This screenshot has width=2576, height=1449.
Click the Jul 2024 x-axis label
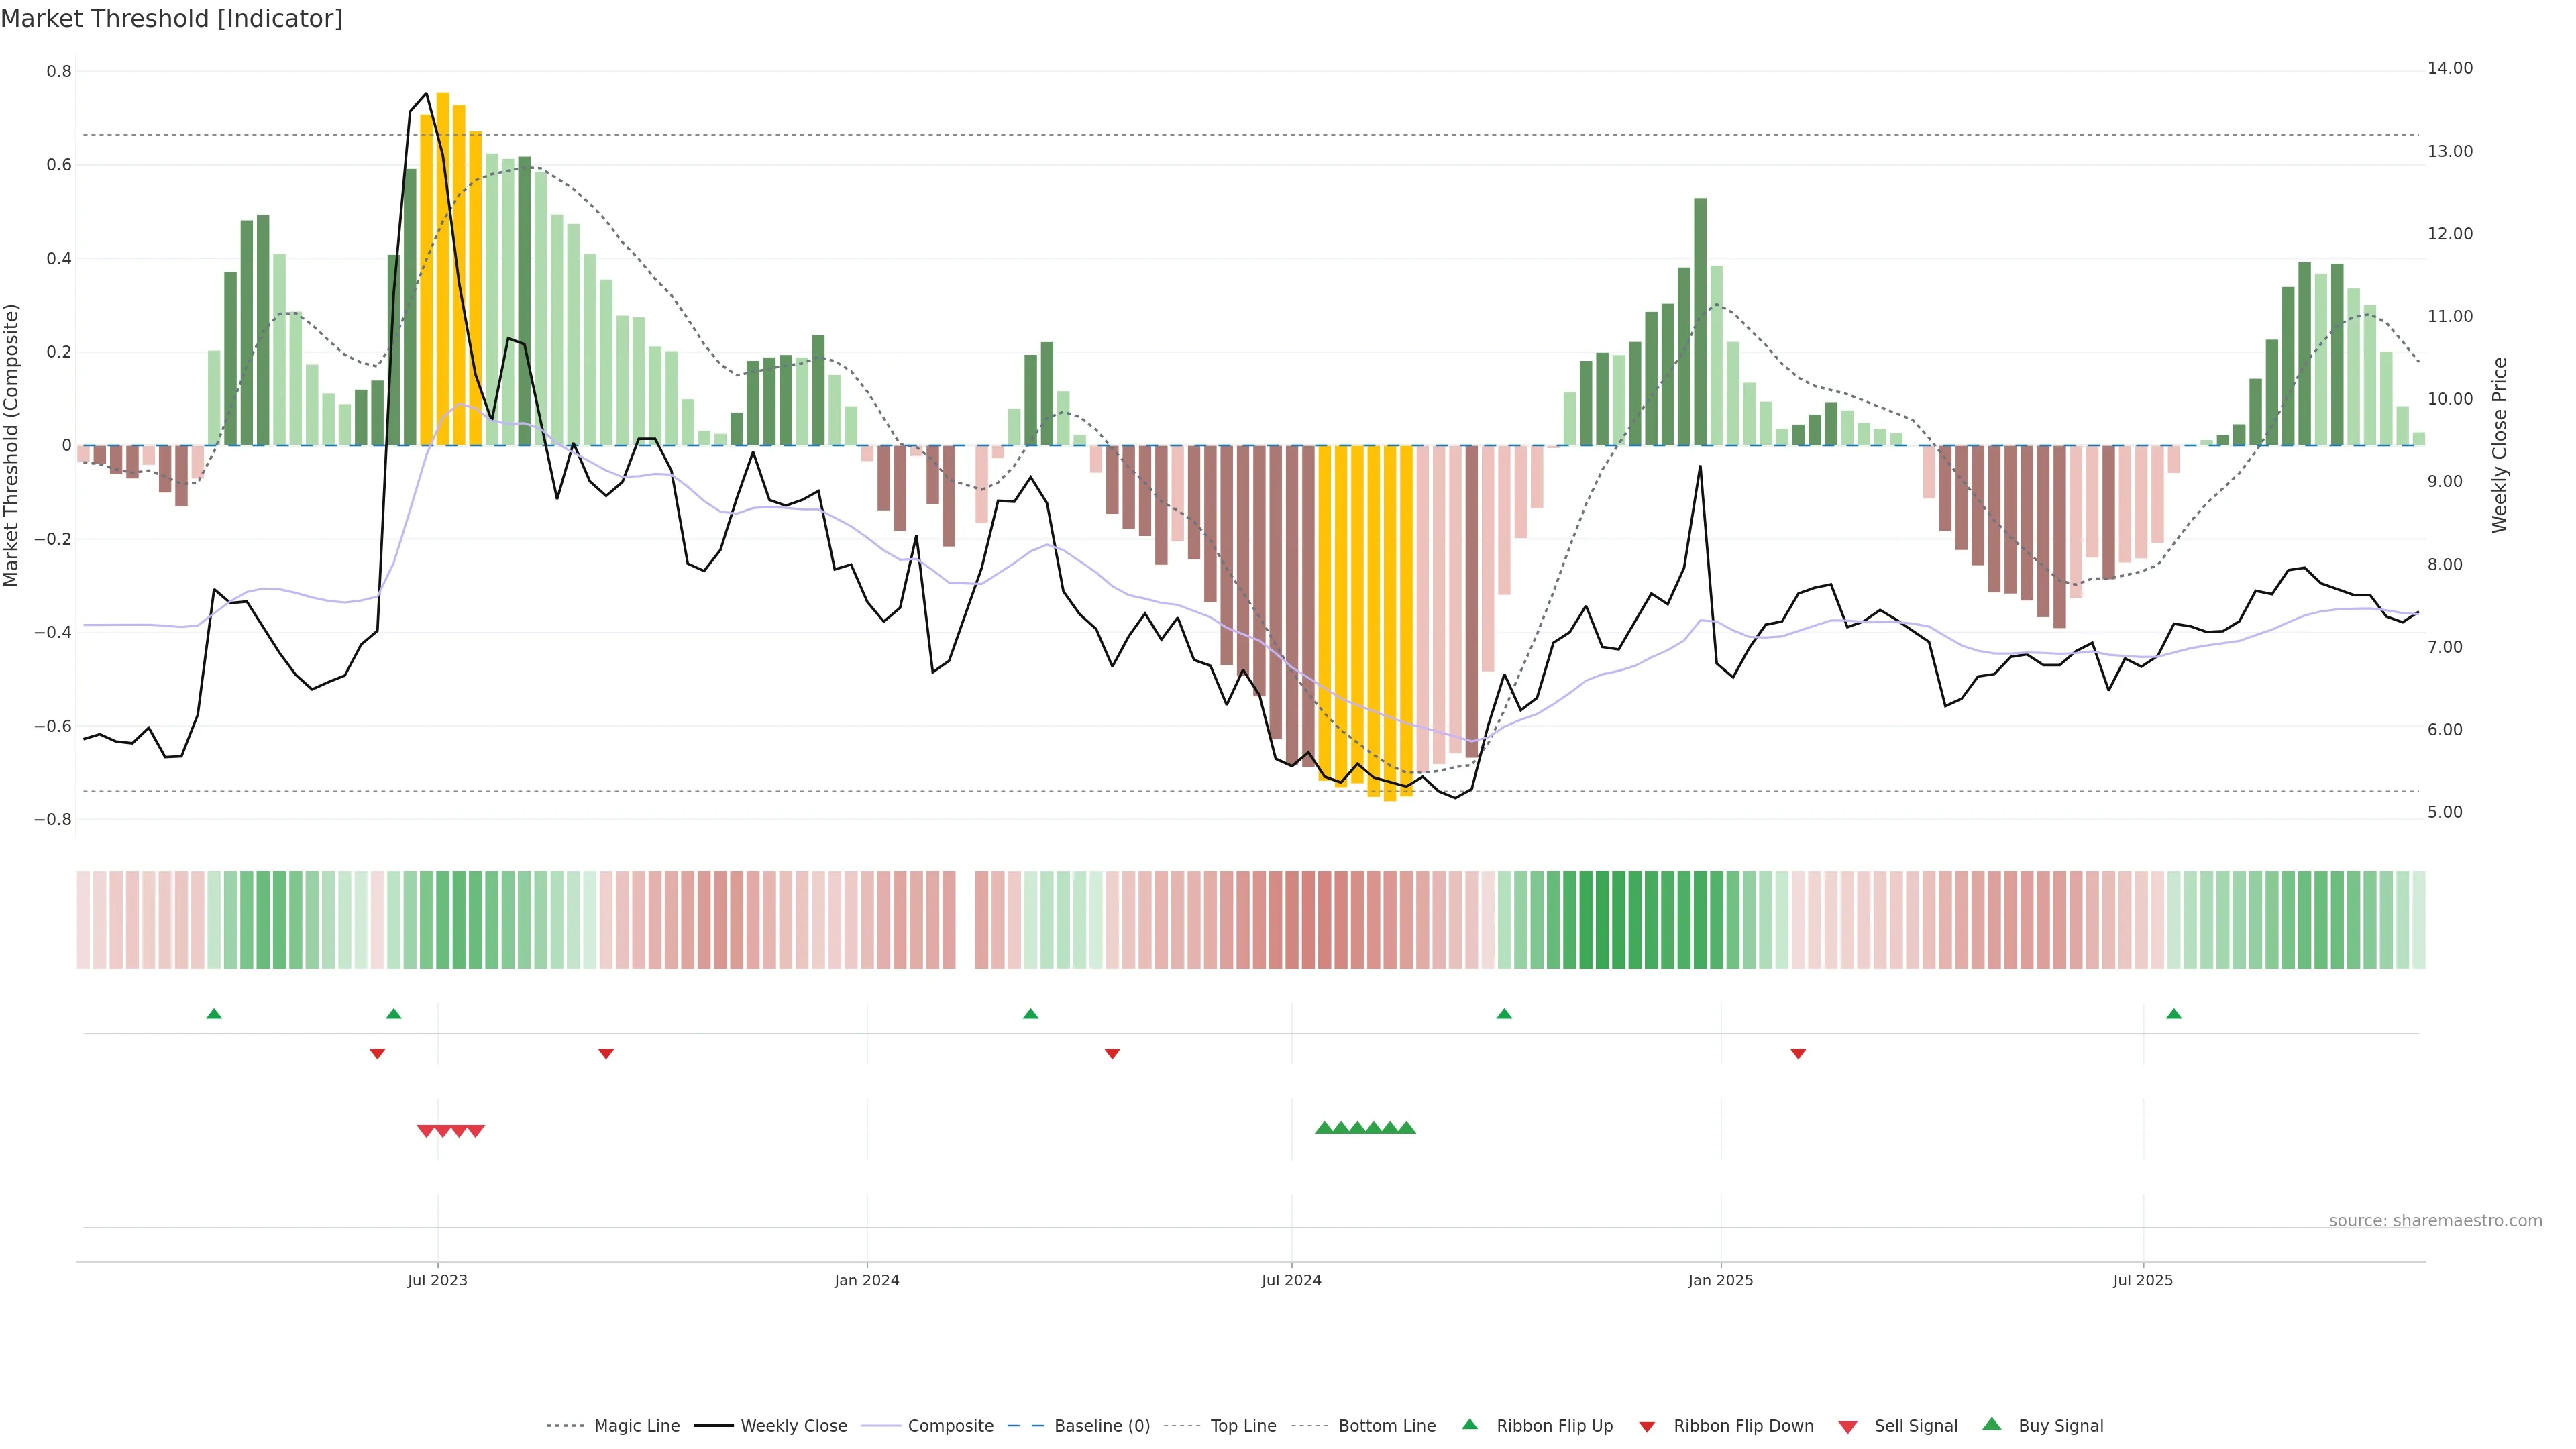coord(1291,1280)
